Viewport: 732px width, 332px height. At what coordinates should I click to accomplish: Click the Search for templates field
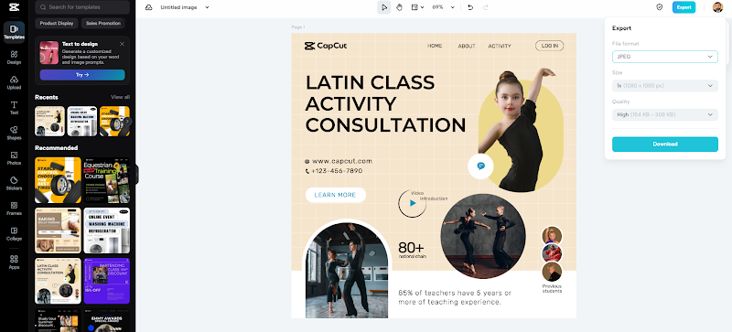pos(82,7)
